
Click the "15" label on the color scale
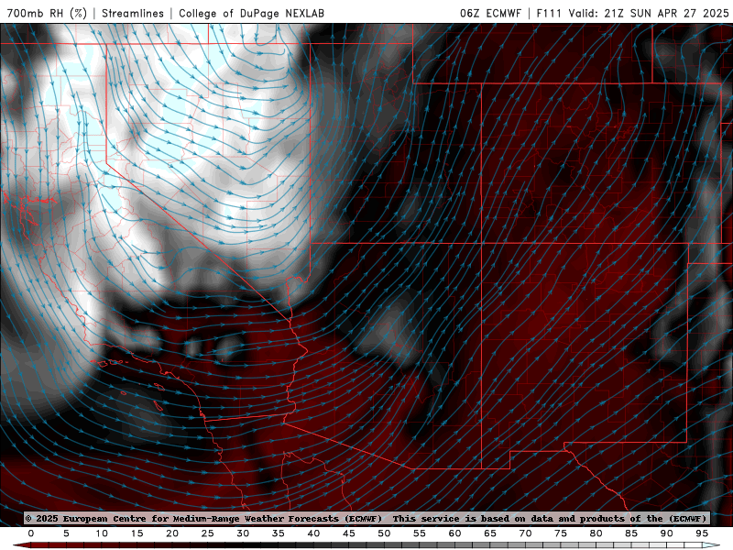137,533
